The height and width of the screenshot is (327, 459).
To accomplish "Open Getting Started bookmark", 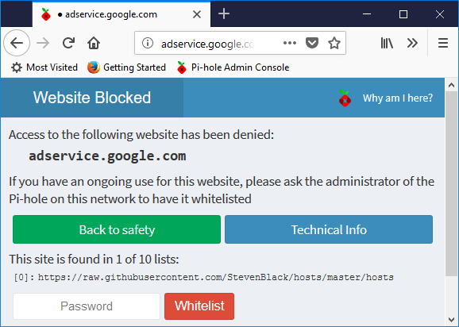I will (126, 67).
